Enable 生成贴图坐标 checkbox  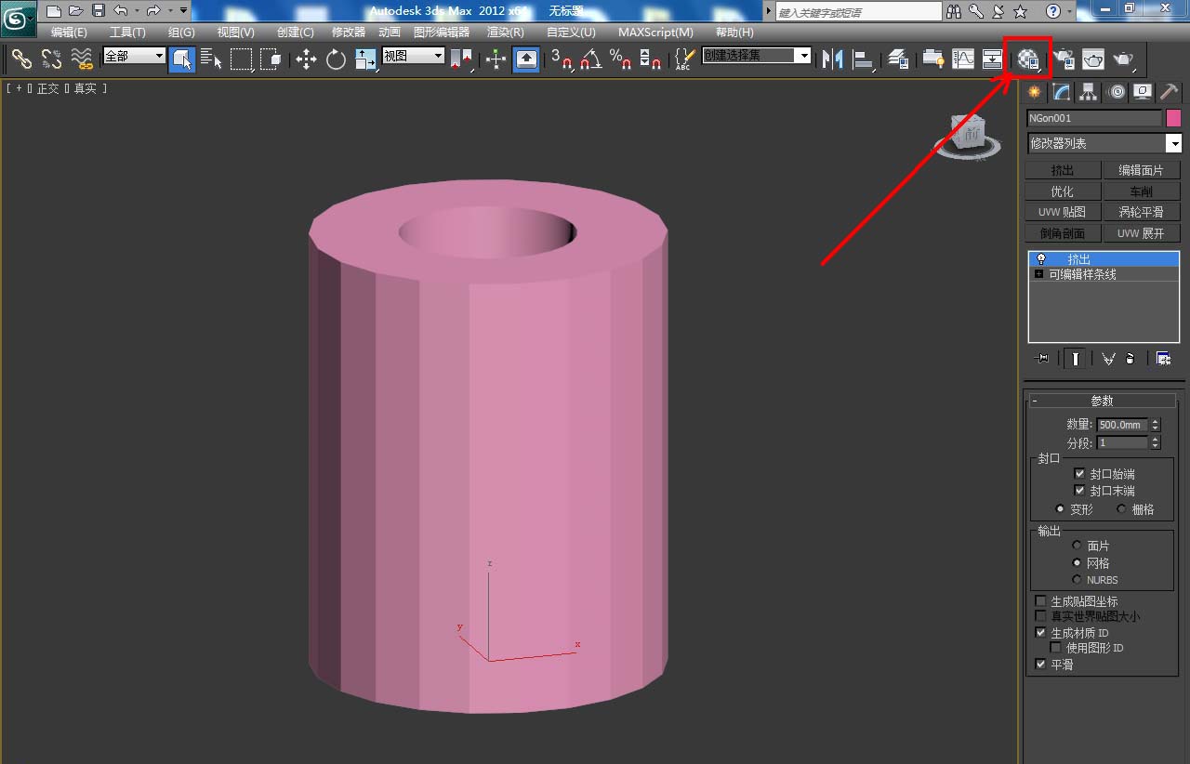(1041, 601)
